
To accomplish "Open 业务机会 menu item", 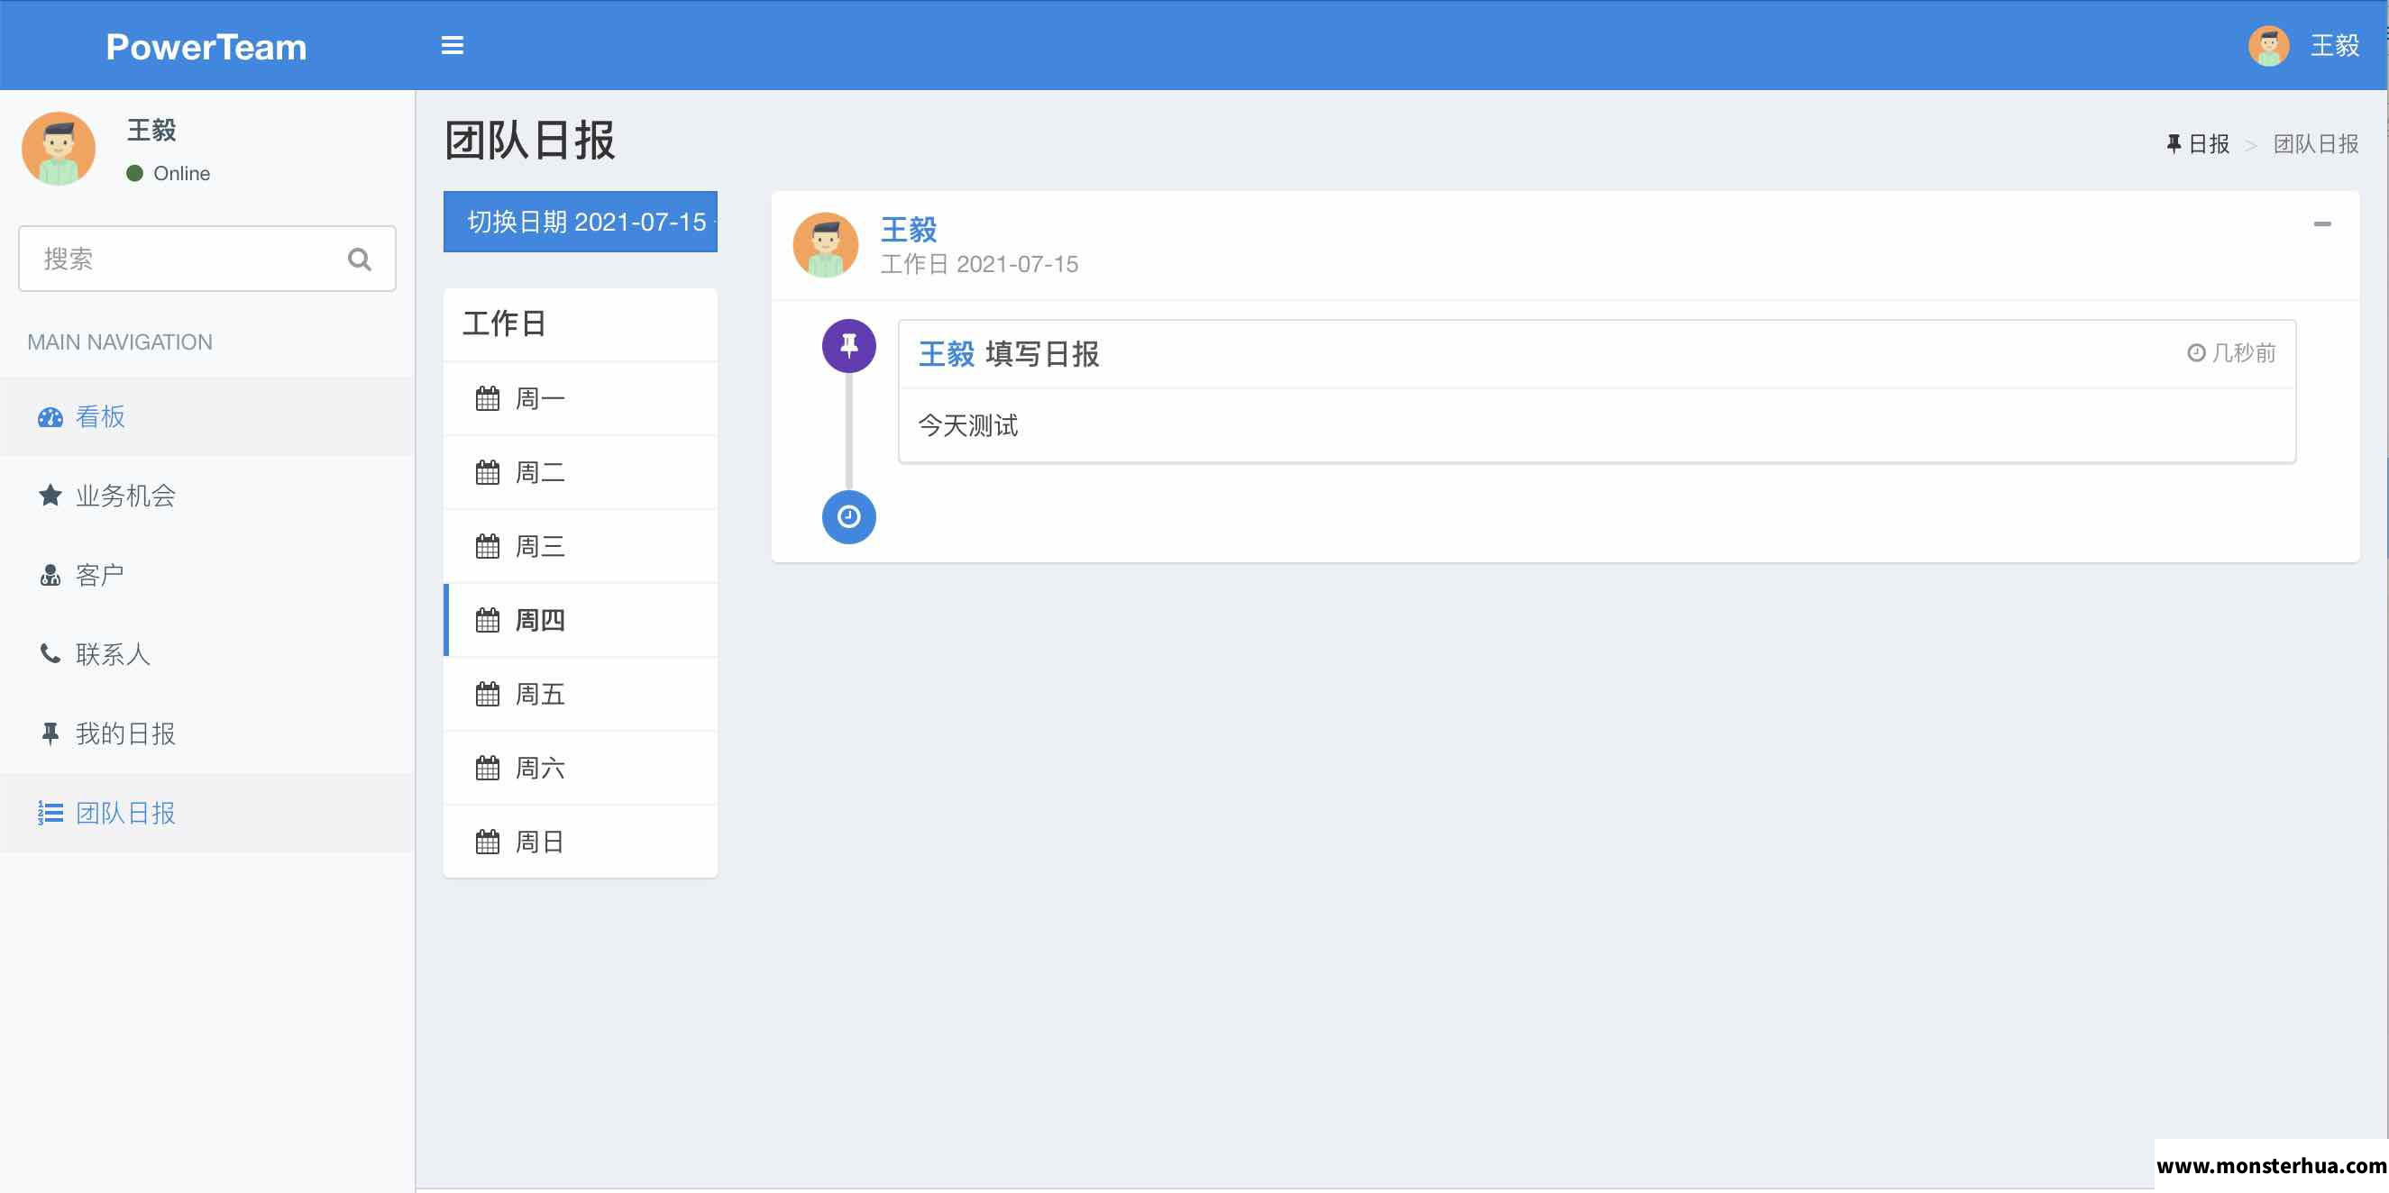I will coord(206,496).
